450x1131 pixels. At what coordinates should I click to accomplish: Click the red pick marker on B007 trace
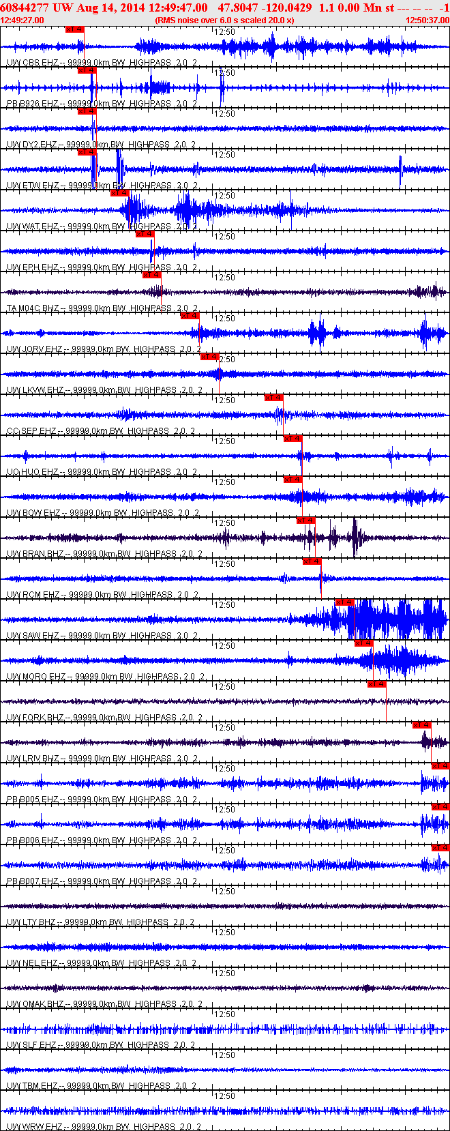click(x=440, y=848)
